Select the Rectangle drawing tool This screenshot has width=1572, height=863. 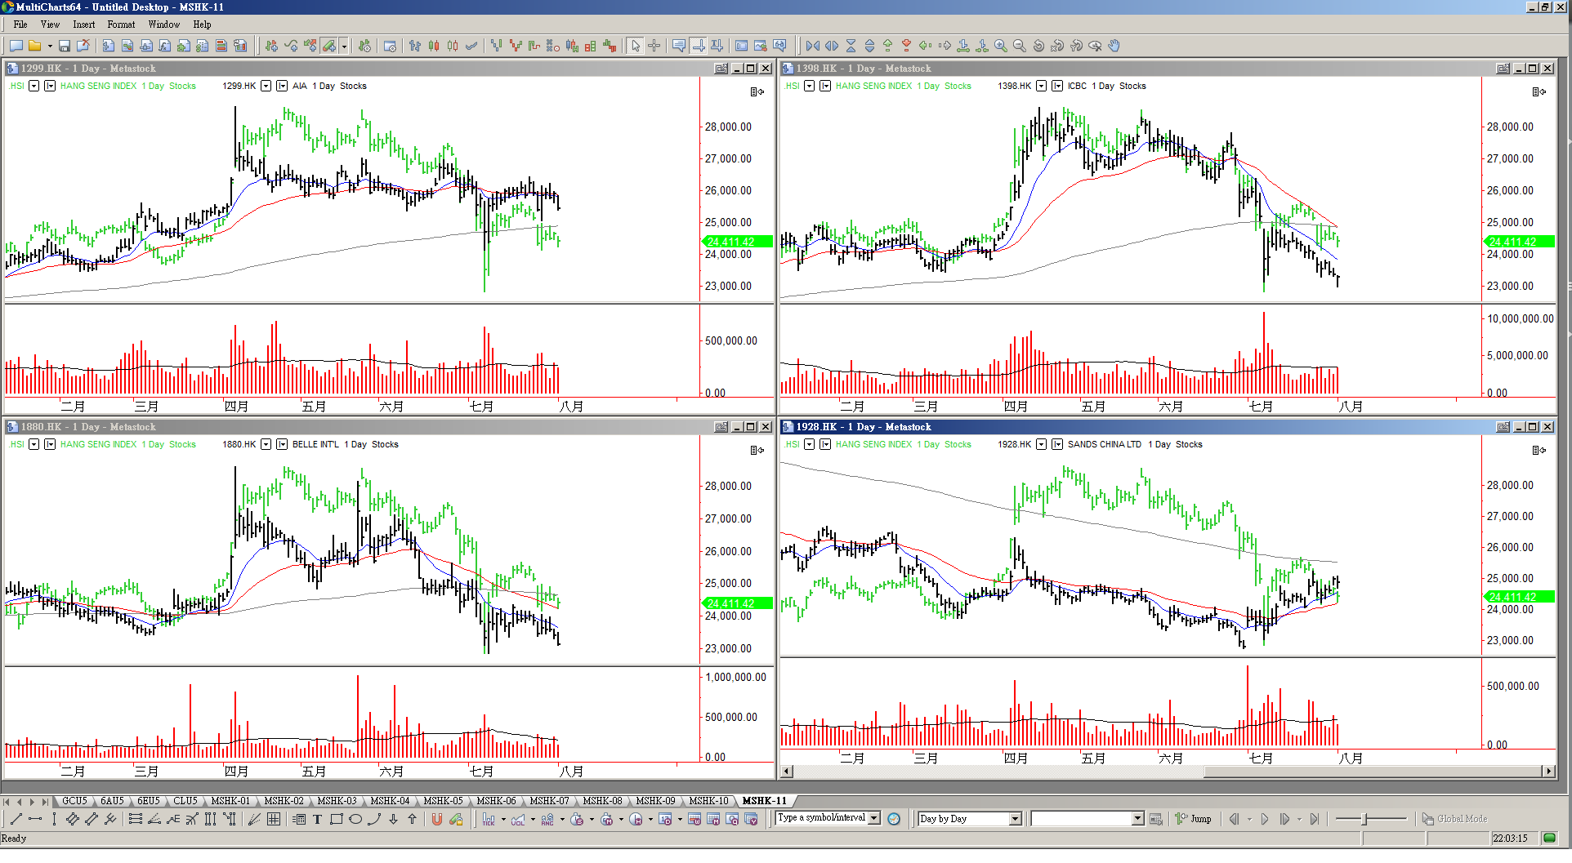(336, 820)
